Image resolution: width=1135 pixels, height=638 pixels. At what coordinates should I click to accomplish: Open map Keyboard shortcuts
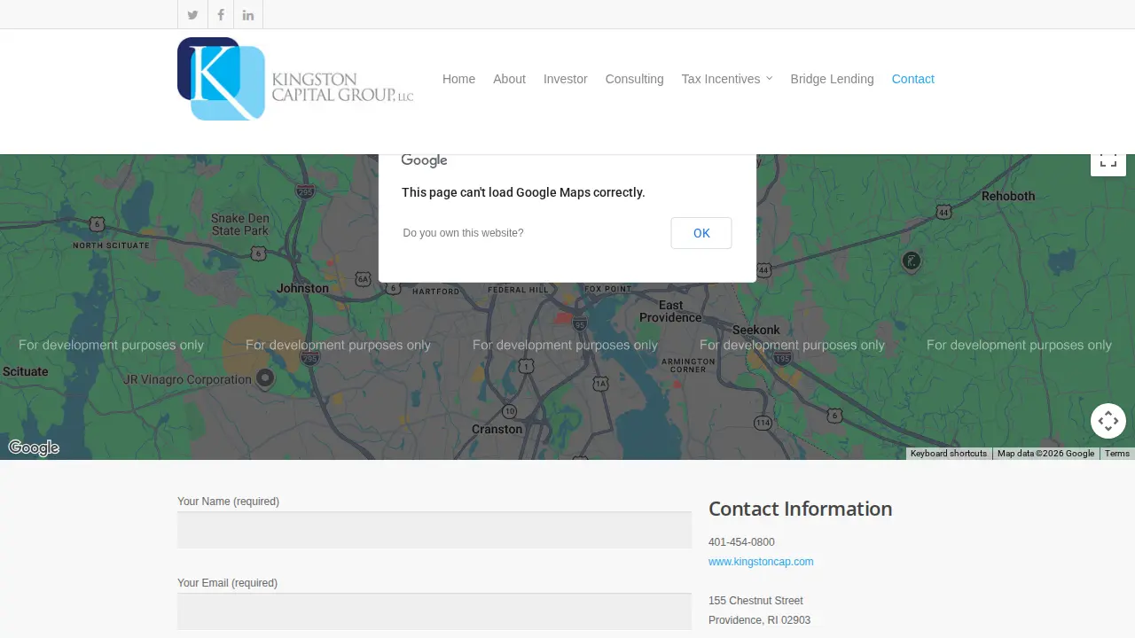[949, 454]
